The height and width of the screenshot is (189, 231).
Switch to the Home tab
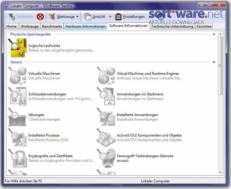coord(11,26)
